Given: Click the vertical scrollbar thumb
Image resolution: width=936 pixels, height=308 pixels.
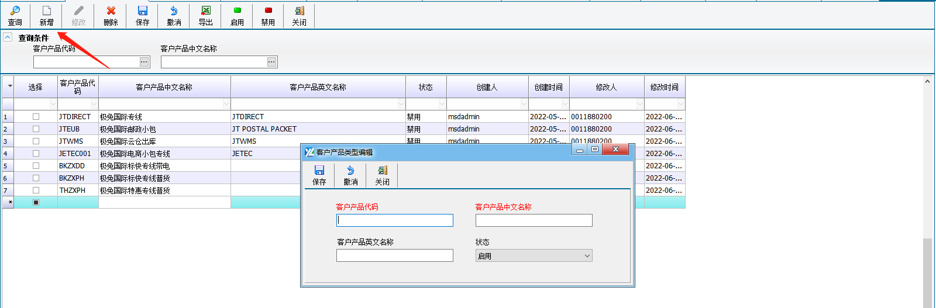Looking at the screenshot, I should click(x=927, y=272).
